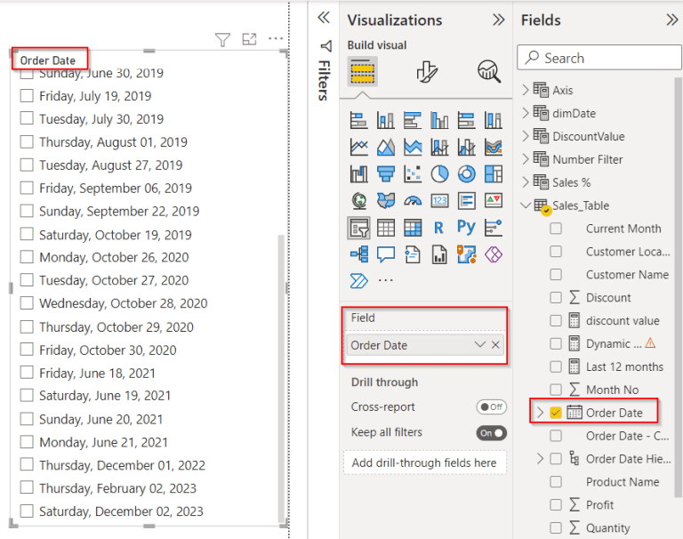
Task: Switch to the Build visual fields tab
Action: [x=363, y=72]
